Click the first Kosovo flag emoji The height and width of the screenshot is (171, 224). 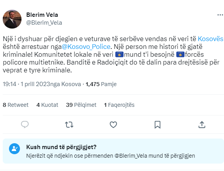pos(119,55)
